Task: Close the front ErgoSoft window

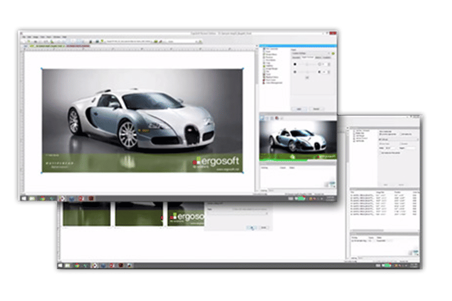Action: [x=334, y=33]
